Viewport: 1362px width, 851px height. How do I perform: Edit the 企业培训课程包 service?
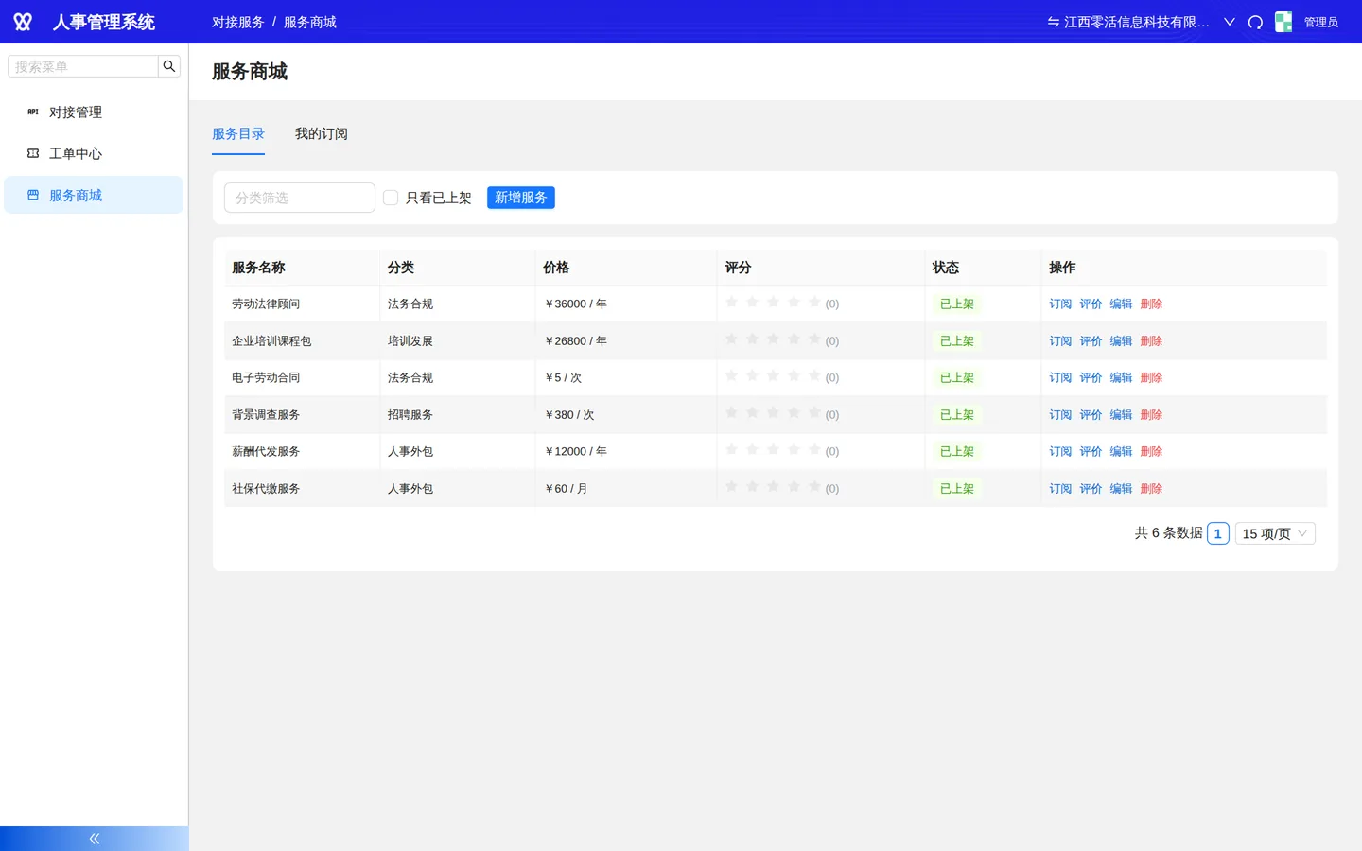1121,340
